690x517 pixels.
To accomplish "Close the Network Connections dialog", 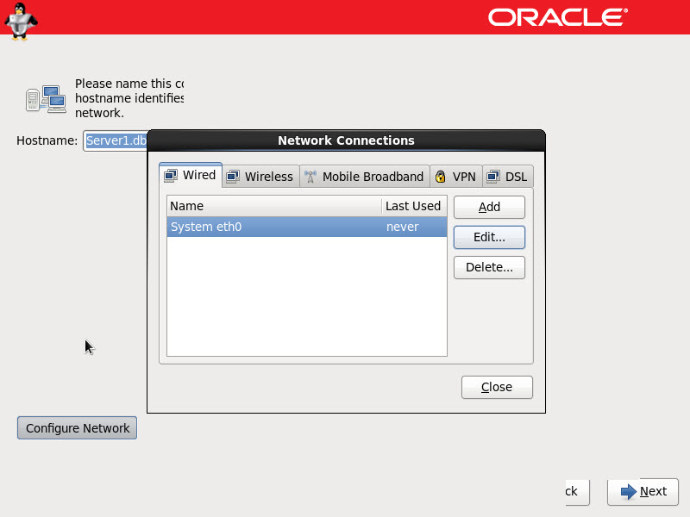I will 497,387.
